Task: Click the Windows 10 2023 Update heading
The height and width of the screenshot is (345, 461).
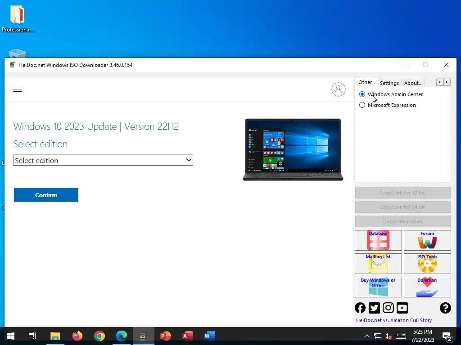Action: coord(96,126)
